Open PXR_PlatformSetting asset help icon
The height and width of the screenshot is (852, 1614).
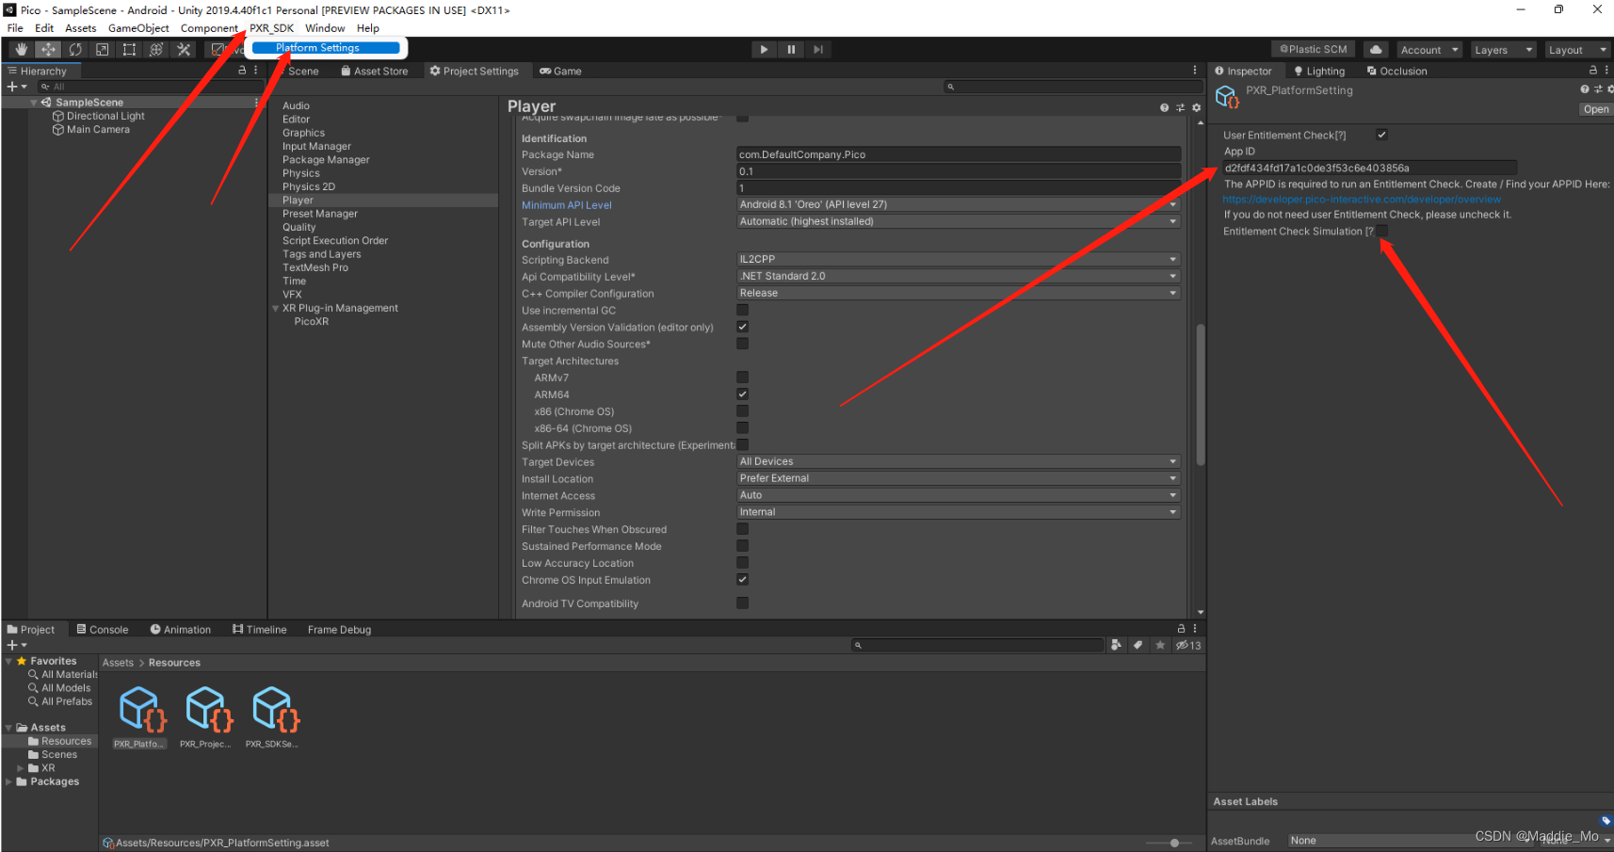(x=1585, y=89)
